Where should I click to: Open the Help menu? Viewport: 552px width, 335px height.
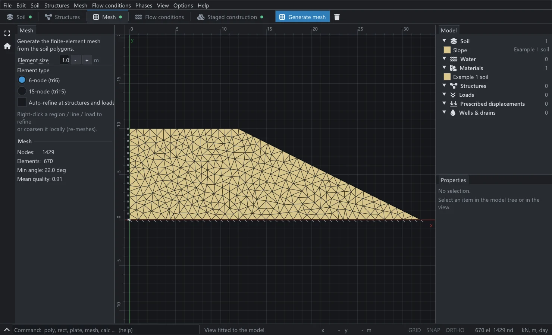click(203, 6)
